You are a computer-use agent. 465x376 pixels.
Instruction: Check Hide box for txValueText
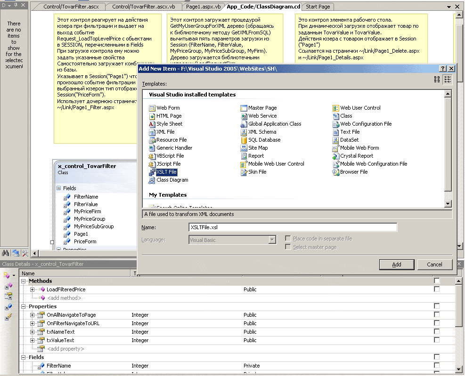(x=437, y=340)
